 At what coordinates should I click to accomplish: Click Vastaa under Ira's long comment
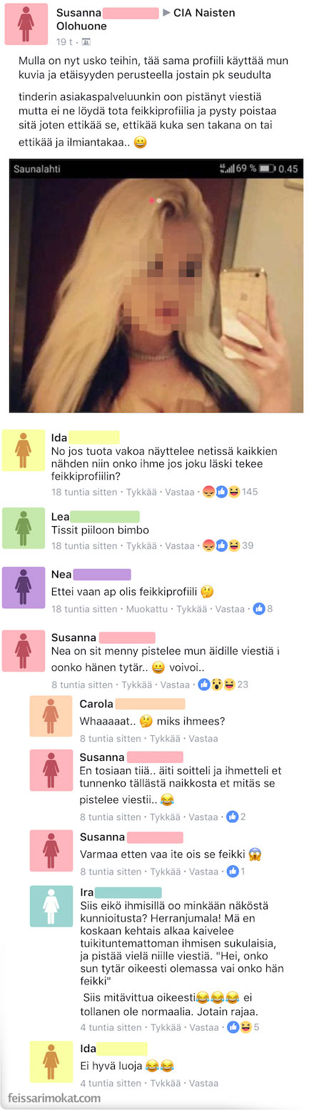[203, 1027]
